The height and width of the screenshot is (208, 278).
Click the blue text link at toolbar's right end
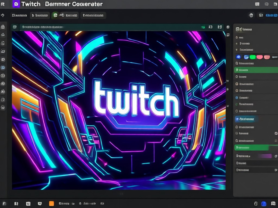(271, 15)
